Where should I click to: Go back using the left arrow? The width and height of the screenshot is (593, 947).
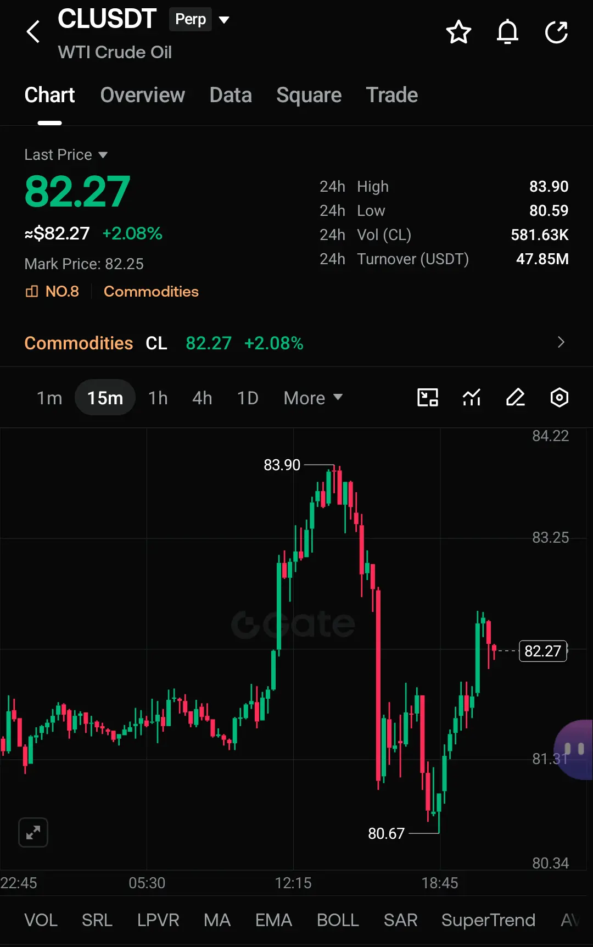(33, 32)
